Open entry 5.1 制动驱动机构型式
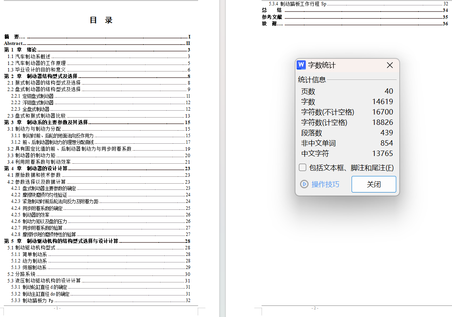 pos(99,247)
